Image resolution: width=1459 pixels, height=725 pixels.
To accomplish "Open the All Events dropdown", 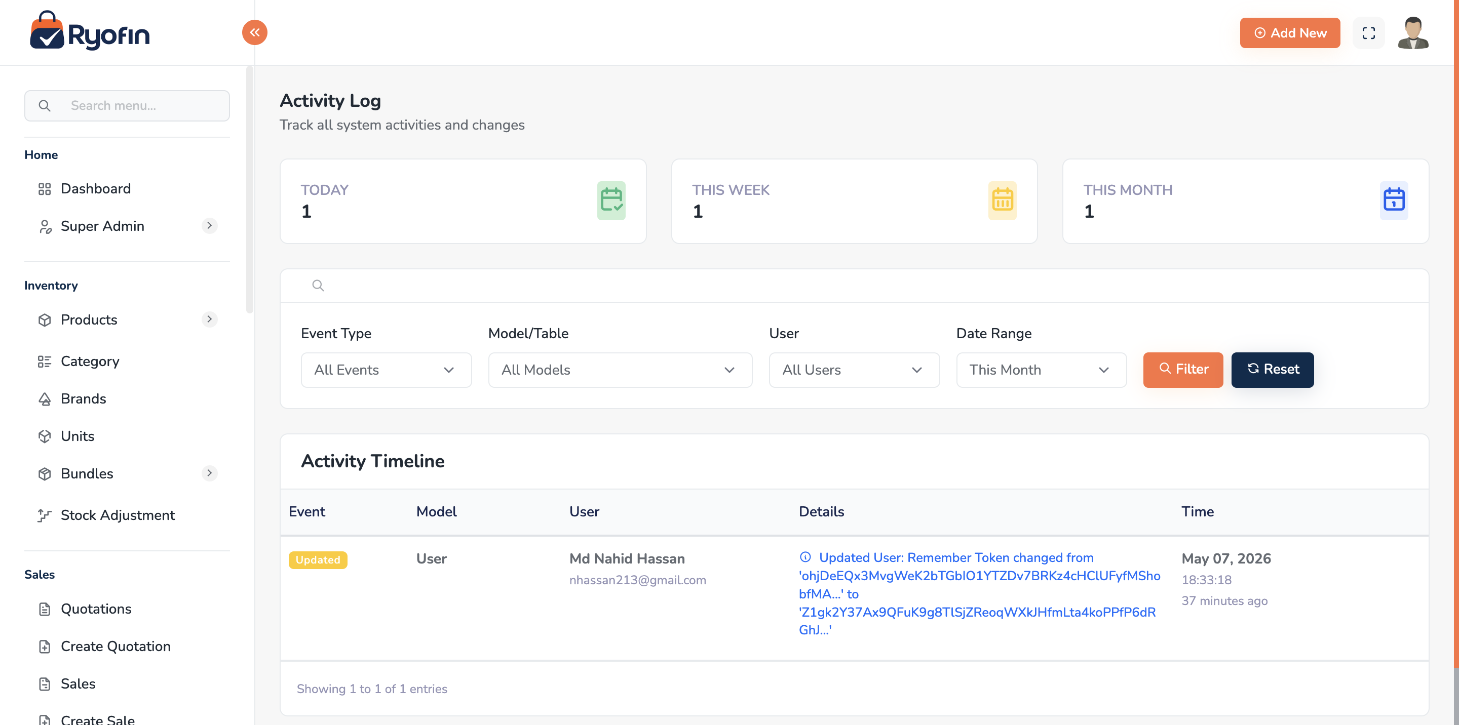I will [386, 370].
